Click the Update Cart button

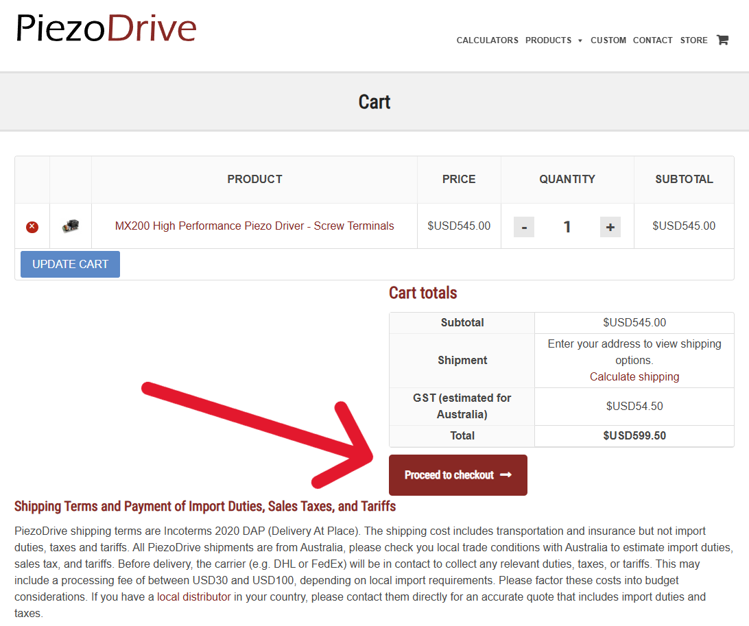[x=70, y=264]
